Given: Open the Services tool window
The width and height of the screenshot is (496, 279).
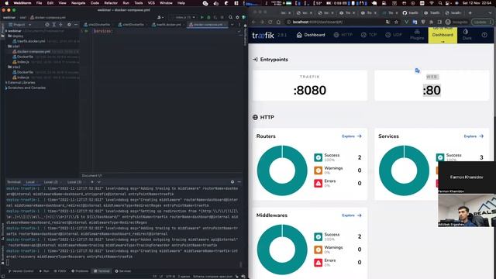Looking at the screenshot, I should click(123, 271).
